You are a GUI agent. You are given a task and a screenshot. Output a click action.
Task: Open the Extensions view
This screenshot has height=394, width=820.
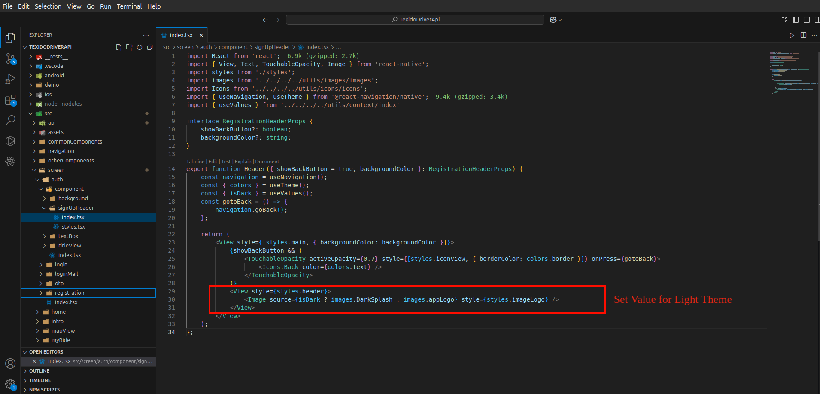[x=10, y=100]
